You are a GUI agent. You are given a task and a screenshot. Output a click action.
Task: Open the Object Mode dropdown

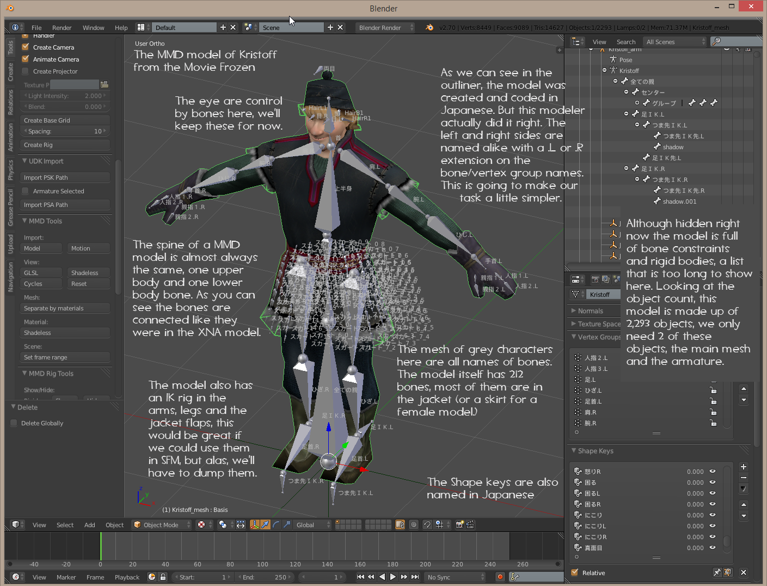click(162, 524)
